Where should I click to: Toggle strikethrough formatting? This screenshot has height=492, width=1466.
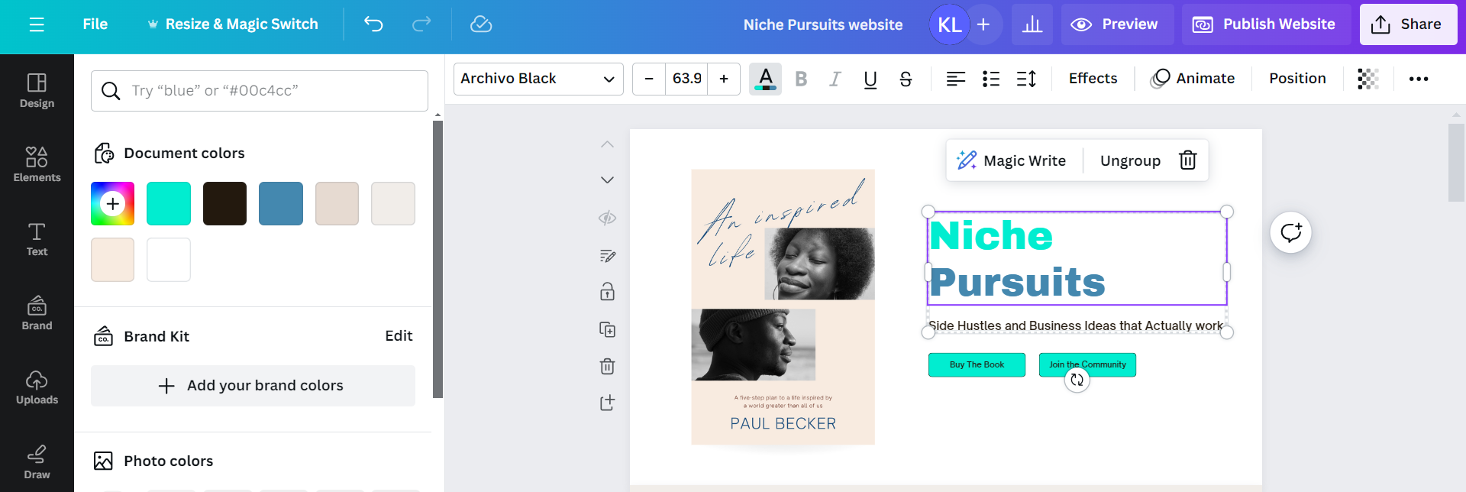pos(906,79)
